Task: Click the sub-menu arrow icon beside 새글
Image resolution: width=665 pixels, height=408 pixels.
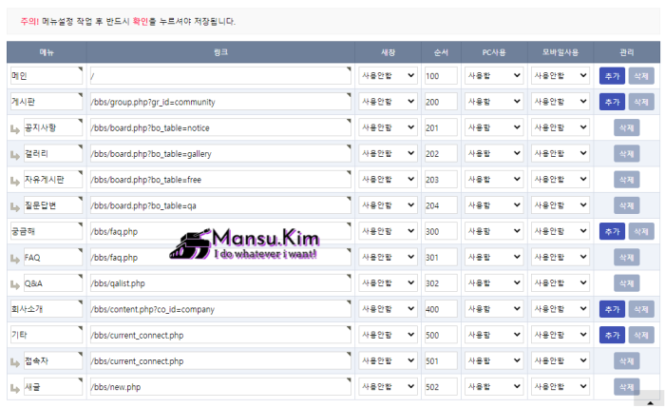Action: coord(15,388)
